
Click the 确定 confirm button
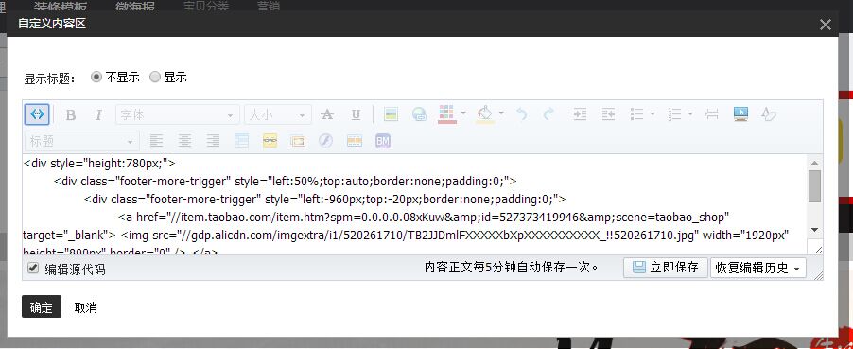tap(42, 306)
